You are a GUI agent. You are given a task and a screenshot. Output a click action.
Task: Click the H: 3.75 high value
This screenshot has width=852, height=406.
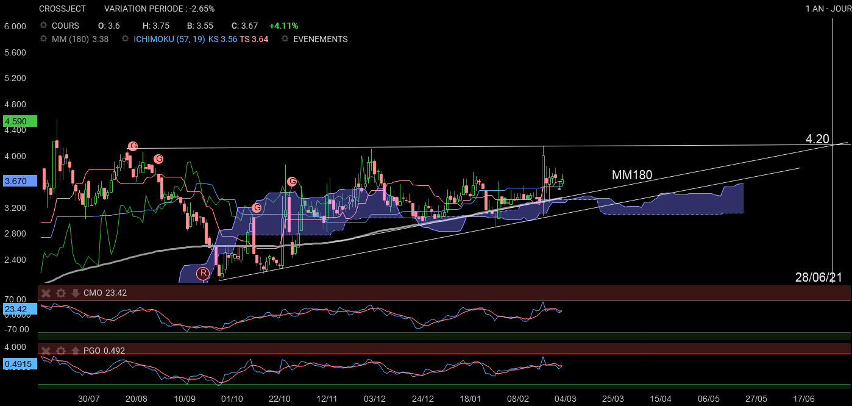(x=156, y=26)
